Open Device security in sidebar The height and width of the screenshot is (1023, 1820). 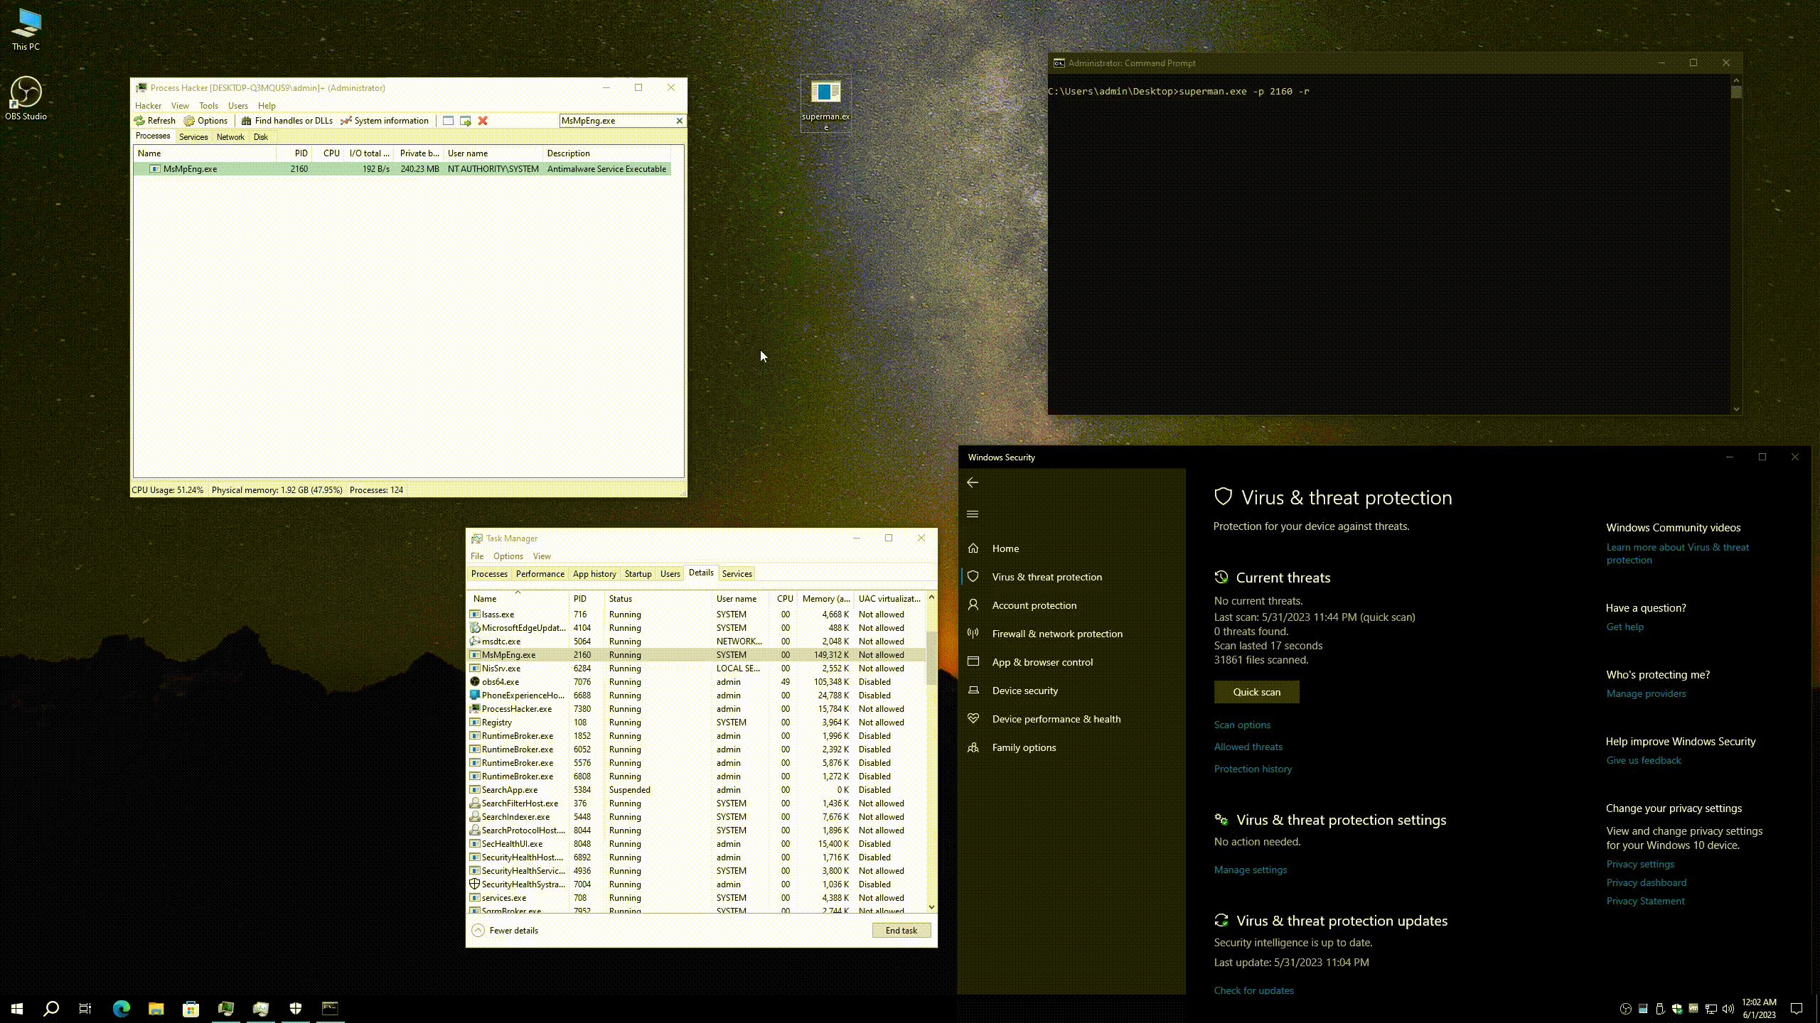coord(1024,691)
